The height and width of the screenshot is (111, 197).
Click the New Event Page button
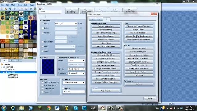tap(72, 11)
